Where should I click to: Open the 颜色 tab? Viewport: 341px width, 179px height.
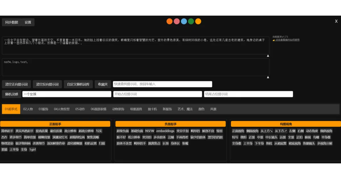(x=201, y=109)
